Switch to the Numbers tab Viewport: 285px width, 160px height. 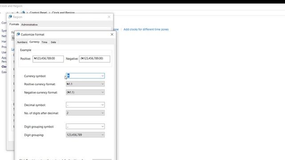(x=22, y=42)
